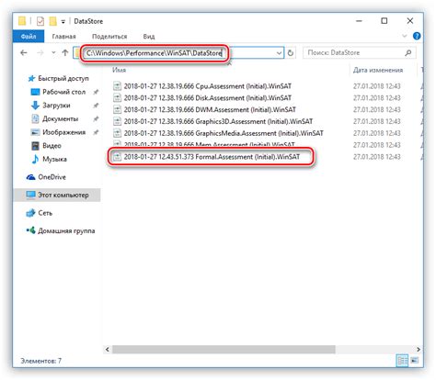Click the date cell of the Cpu.Assessment row
436x380 pixels.
(377, 86)
